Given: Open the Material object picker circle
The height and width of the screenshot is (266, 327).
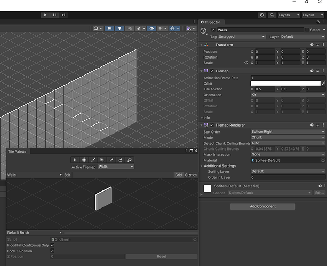Looking at the screenshot, I should coord(323,160).
